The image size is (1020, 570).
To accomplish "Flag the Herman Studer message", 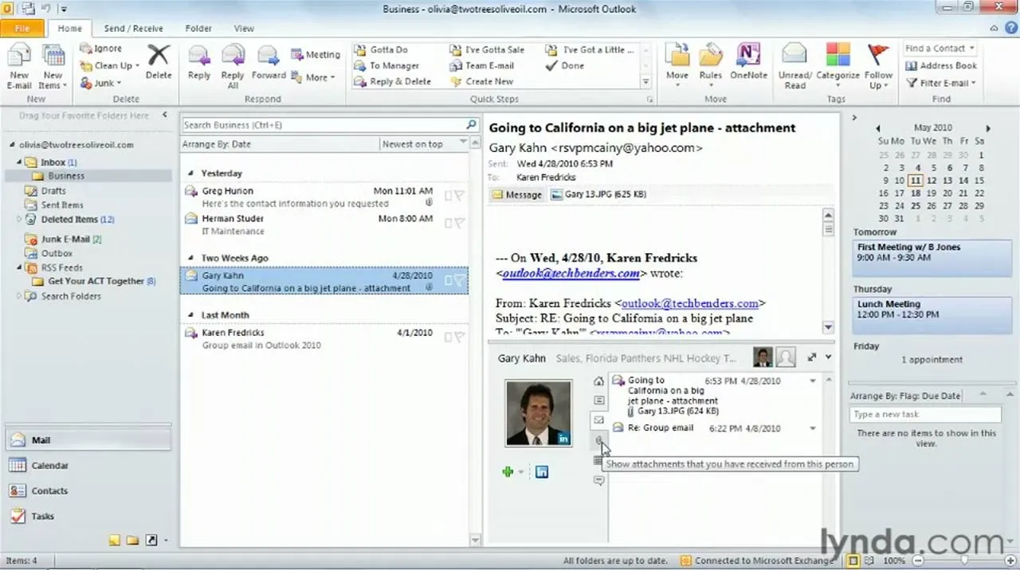I will 460,224.
